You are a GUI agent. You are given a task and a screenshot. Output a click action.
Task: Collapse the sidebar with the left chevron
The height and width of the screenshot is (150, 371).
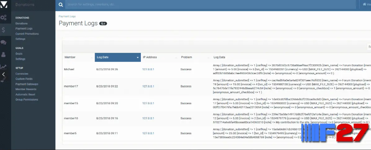[x=3, y=74]
